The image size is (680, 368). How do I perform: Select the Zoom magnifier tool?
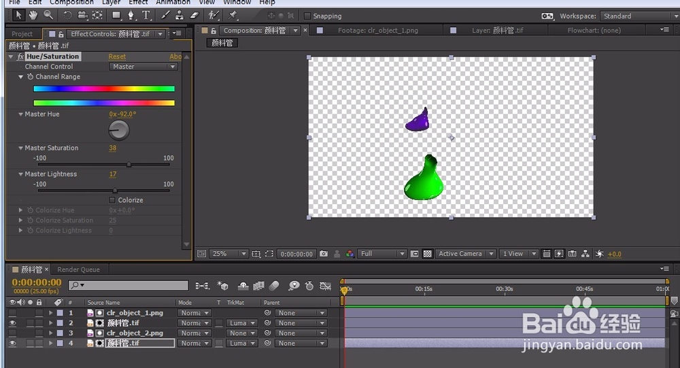pyautogui.click(x=48, y=15)
